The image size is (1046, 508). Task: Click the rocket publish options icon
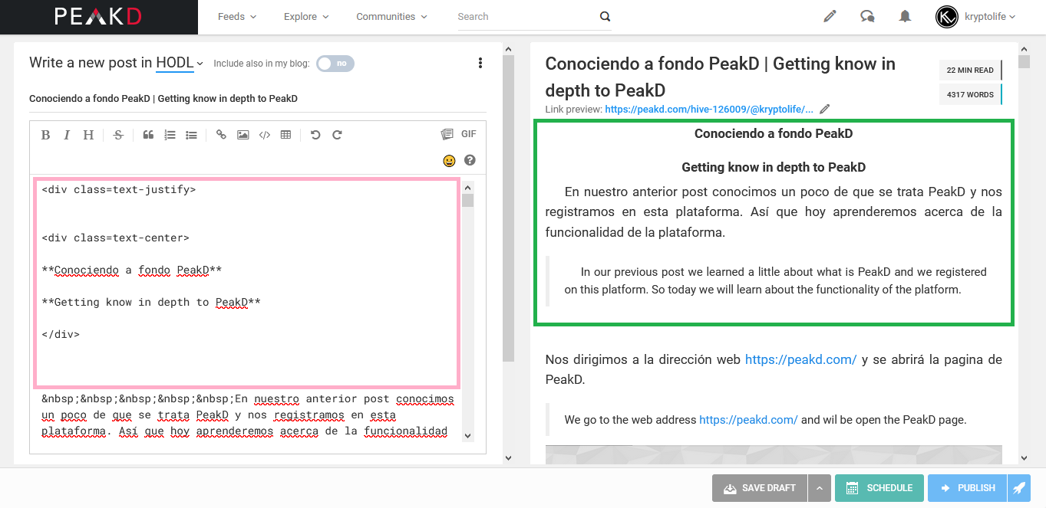tap(1018, 488)
